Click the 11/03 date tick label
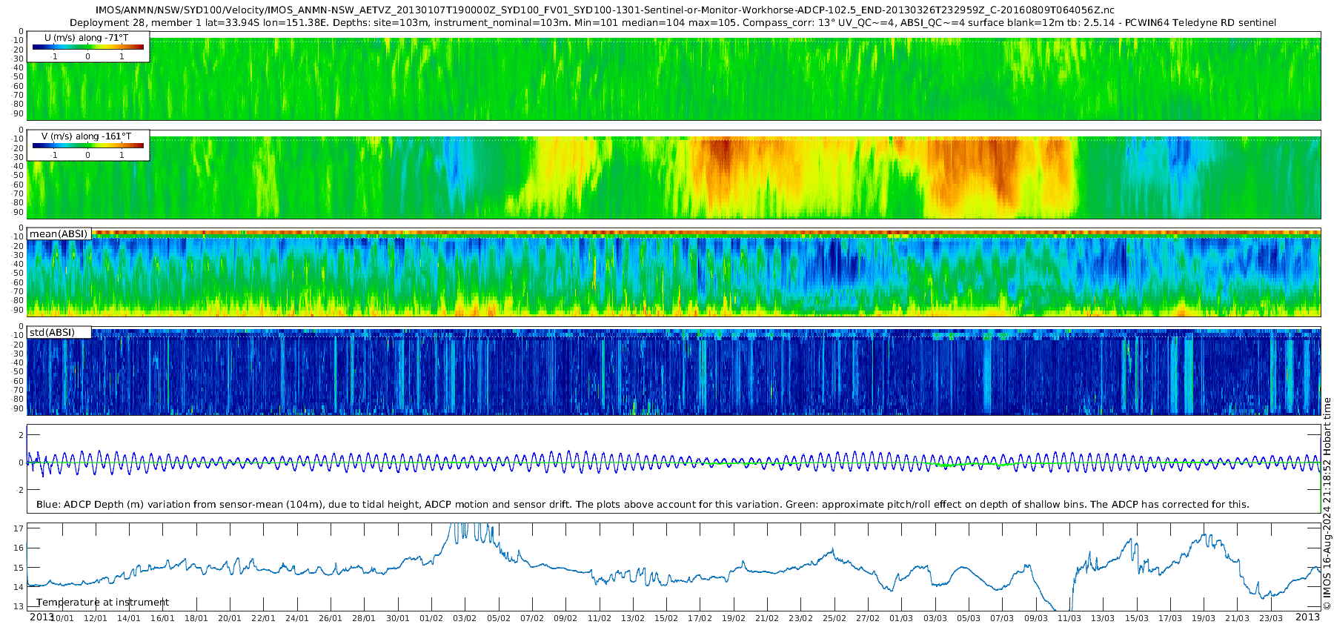The image size is (1334, 630). tap(1069, 618)
